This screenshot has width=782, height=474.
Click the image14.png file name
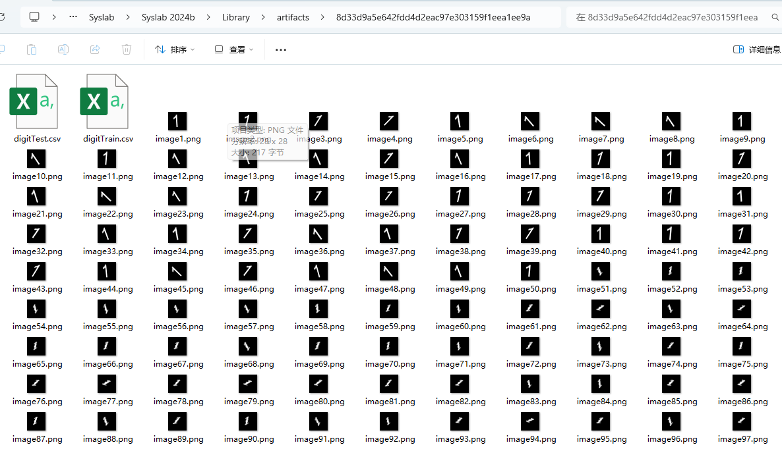pos(320,176)
